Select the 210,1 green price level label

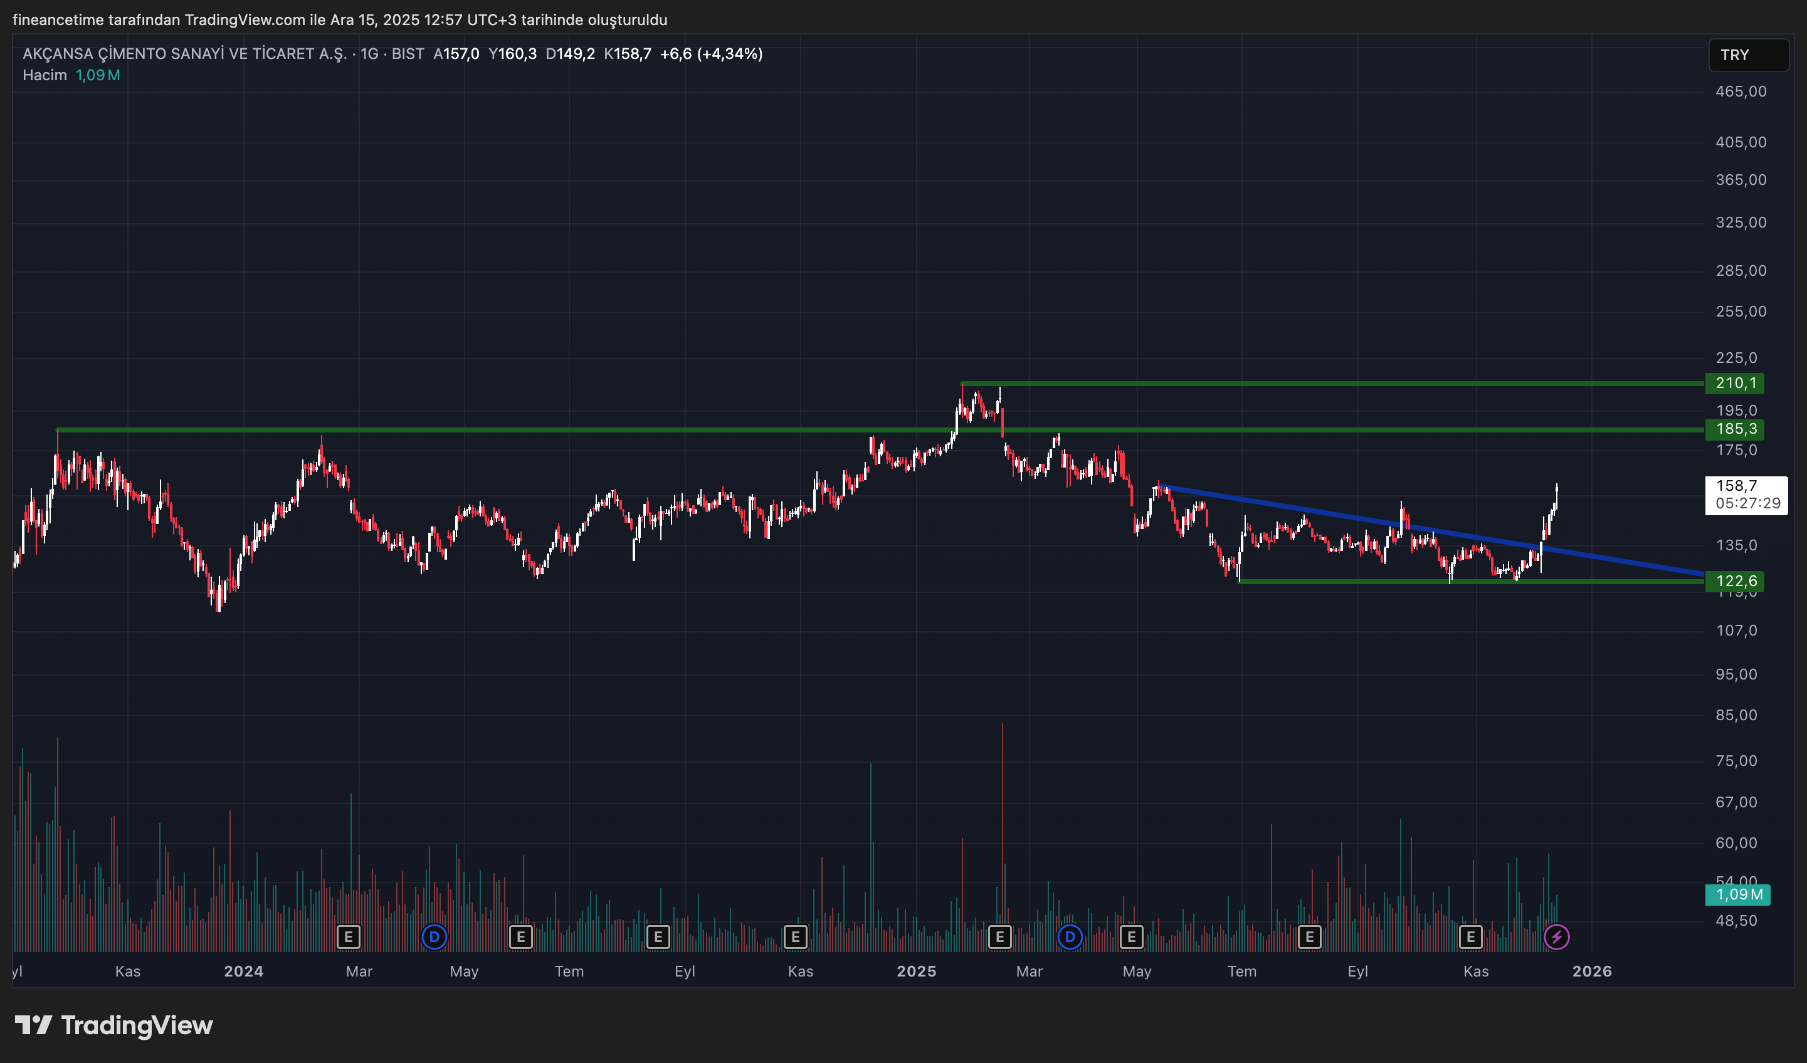[1734, 383]
